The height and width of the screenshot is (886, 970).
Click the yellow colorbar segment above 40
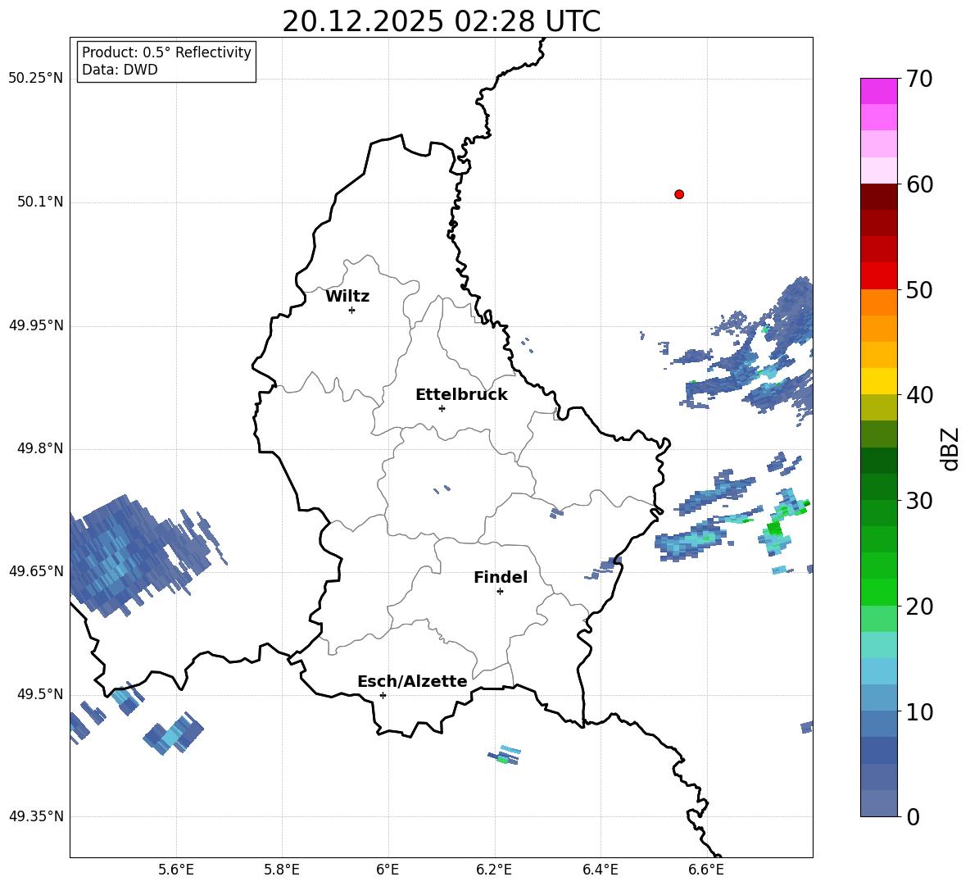pos(878,381)
